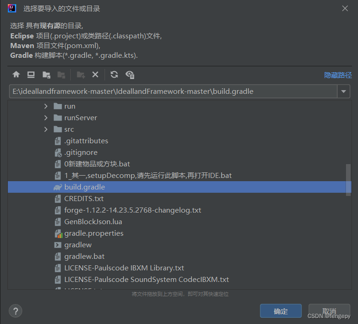Click into the file path field
This screenshot has height=324, width=358.
[x=173, y=92]
